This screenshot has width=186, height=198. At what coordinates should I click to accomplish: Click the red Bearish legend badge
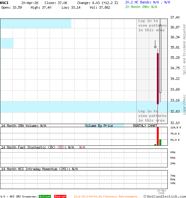[60, 196]
